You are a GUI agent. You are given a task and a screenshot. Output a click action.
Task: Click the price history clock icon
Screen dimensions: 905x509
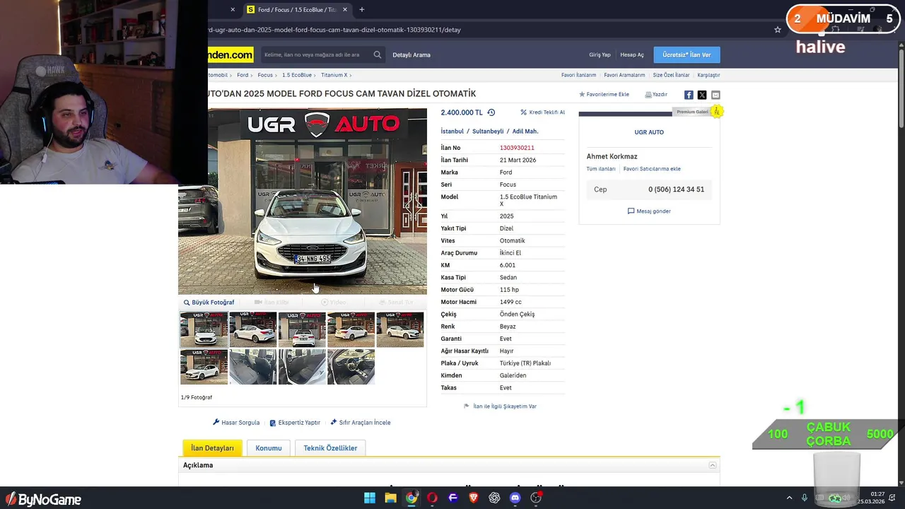point(491,112)
